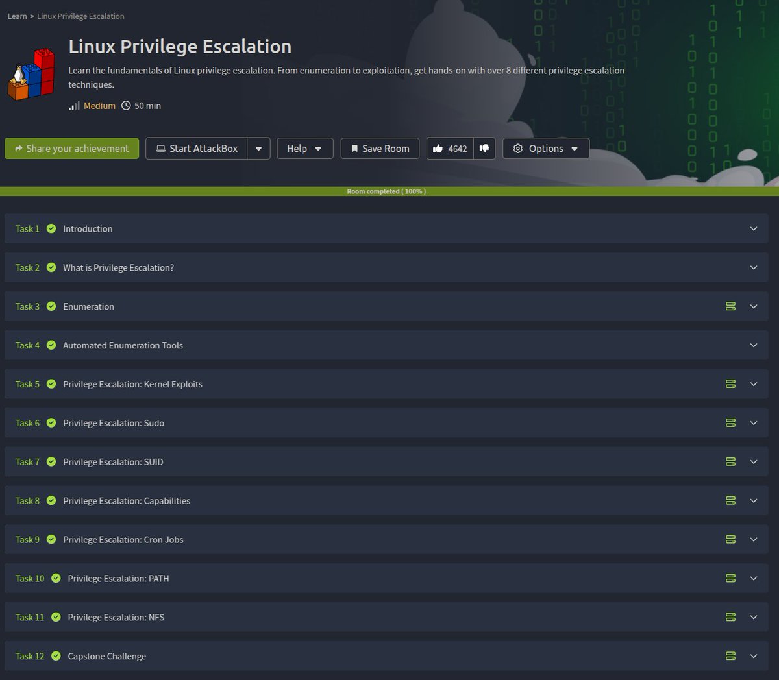
Task: Expand the Sudo task chevron
Action: point(754,423)
